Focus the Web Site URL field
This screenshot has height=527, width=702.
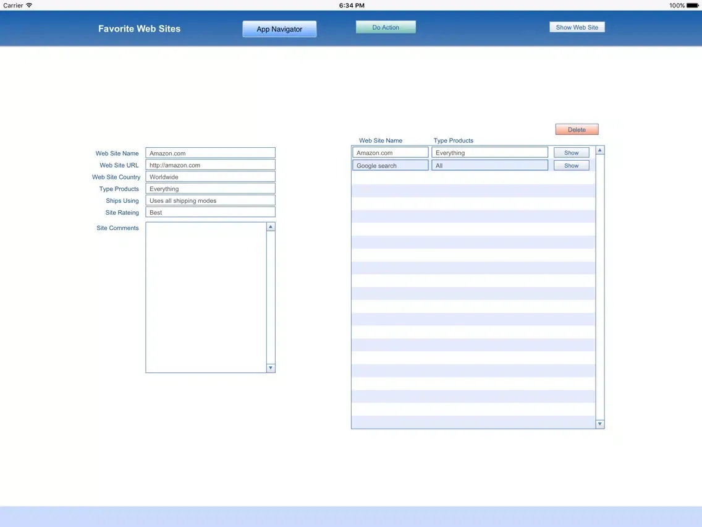210,165
